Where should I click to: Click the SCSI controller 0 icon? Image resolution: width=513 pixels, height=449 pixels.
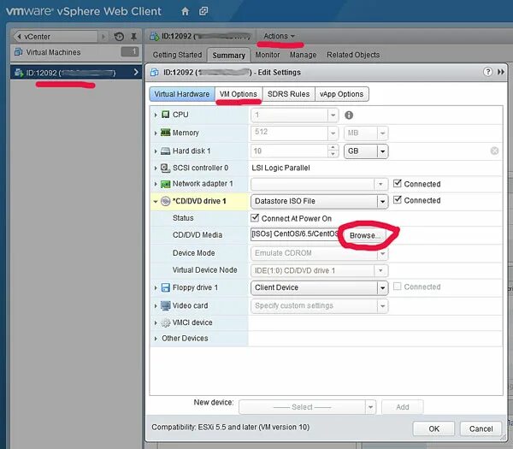166,168
